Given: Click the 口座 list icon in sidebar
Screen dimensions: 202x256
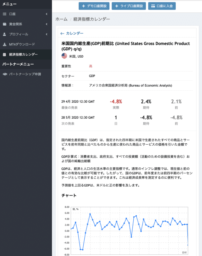Looking at the screenshot, I should tap(4, 14).
